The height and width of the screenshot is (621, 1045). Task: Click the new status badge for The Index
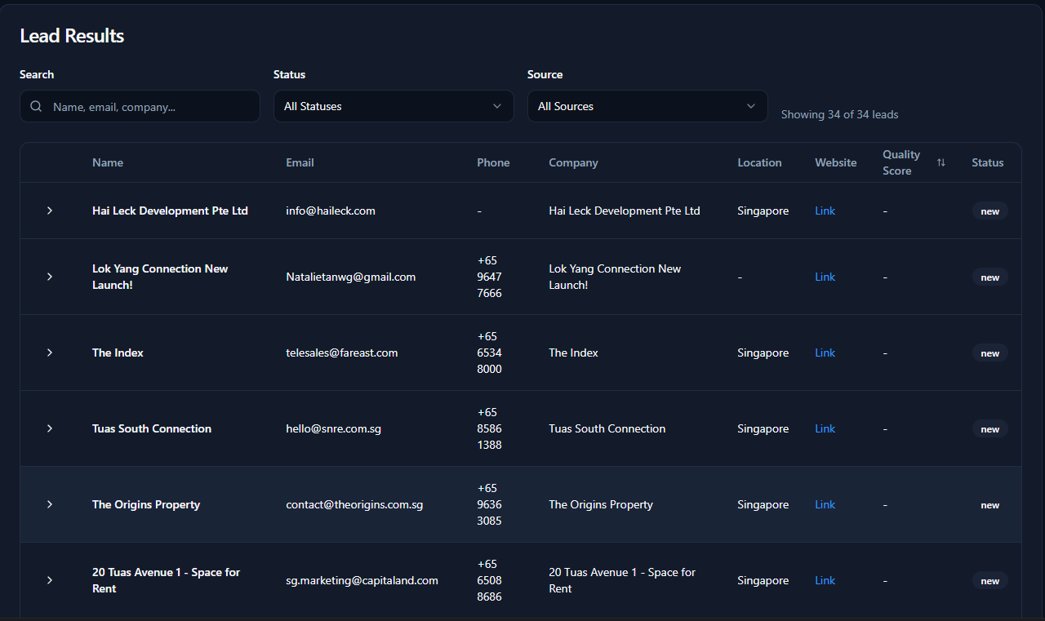(989, 353)
